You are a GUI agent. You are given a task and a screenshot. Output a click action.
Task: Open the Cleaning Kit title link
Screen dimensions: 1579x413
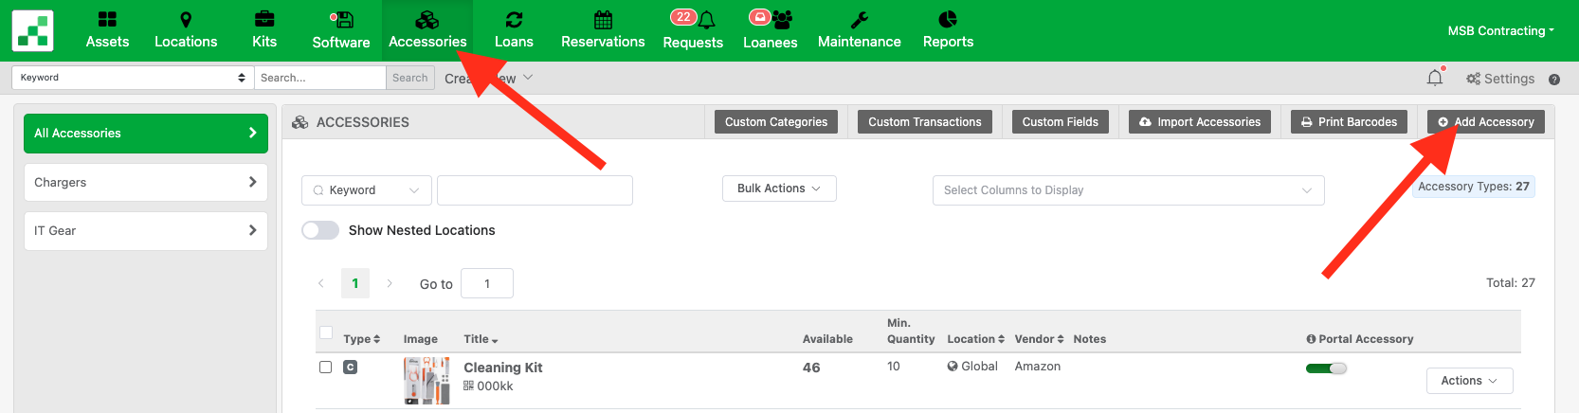(x=503, y=368)
